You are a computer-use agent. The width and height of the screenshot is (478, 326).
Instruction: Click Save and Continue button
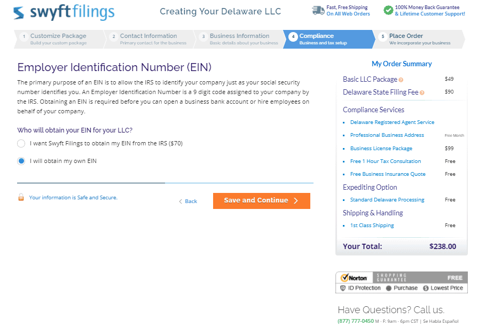tap(262, 200)
